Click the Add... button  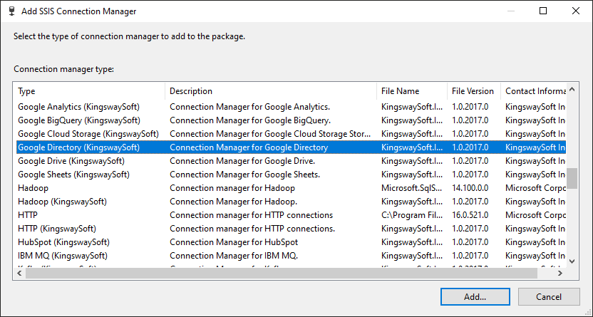point(475,296)
